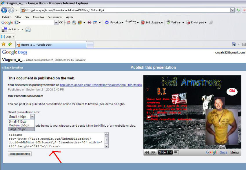
Task: Click the Neil Armstrong slide preview
Action: click(192, 112)
